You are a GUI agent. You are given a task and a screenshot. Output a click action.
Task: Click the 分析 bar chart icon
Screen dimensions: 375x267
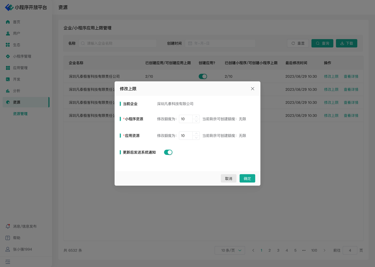click(x=8, y=91)
